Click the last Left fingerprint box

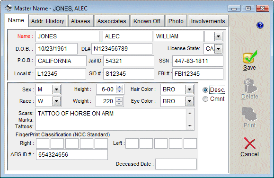pyautogui.click(x=190, y=143)
